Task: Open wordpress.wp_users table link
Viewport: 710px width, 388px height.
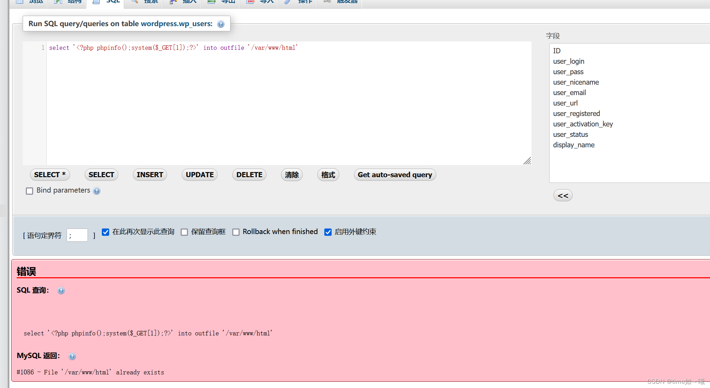Action: click(x=176, y=24)
